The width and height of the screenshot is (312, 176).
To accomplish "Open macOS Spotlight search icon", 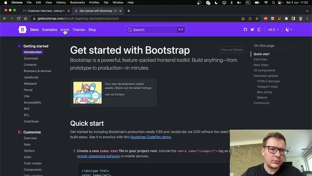I will [273, 2].
